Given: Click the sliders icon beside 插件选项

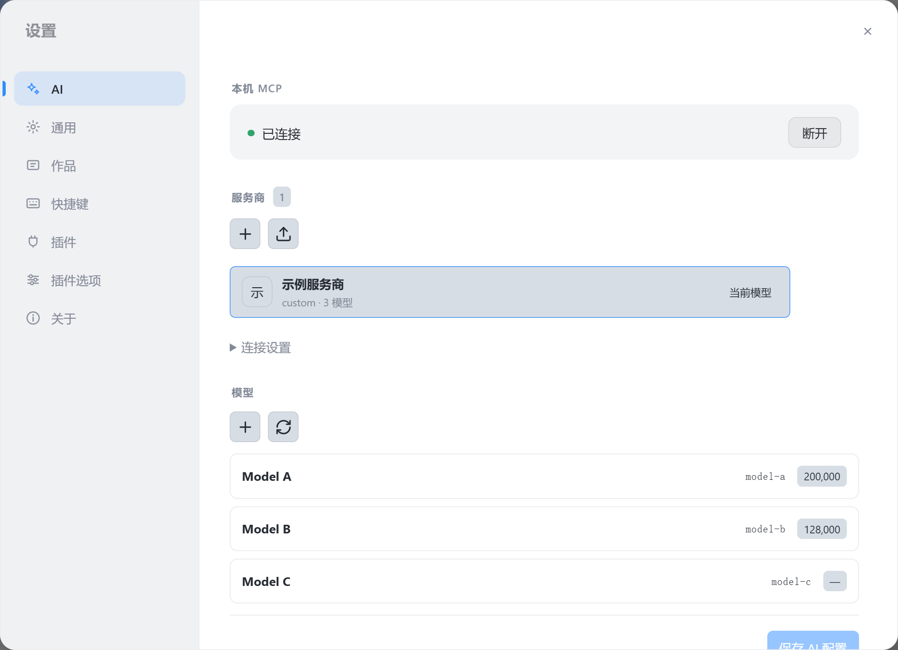Looking at the screenshot, I should pos(33,280).
